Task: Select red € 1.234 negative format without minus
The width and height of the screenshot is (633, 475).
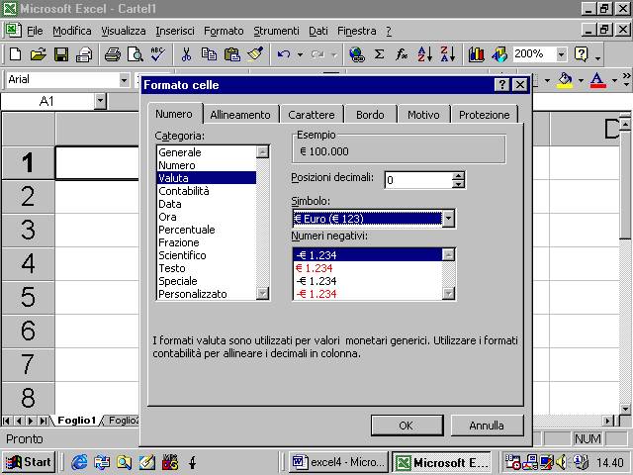Action: (367, 268)
